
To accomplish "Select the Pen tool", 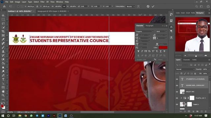I will (x=3, y=75).
